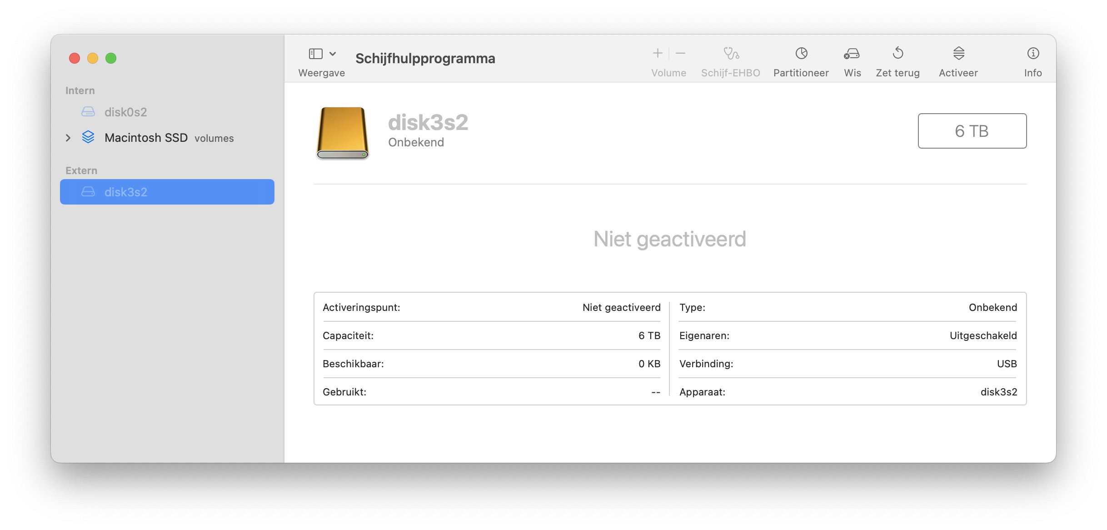Click the Extern section header
1107x530 pixels.
coord(81,170)
